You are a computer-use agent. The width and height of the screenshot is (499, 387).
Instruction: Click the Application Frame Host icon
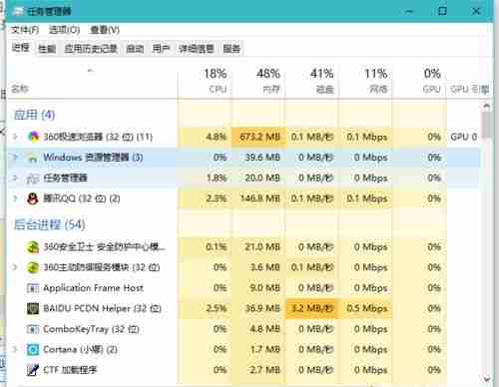click(33, 288)
